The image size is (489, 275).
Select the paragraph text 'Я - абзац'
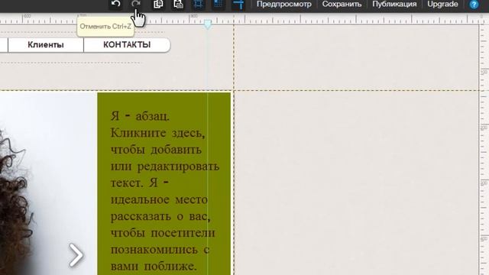pyautogui.click(x=140, y=116)
